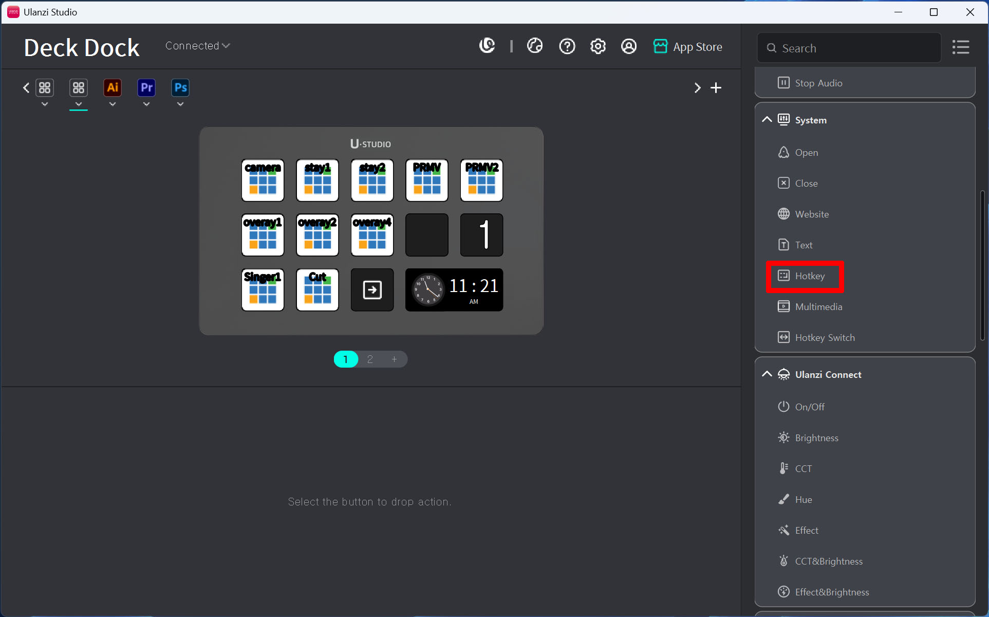Click the help question mark icon
This screenshot has height=617, width=989.
(x=567, y=46)
